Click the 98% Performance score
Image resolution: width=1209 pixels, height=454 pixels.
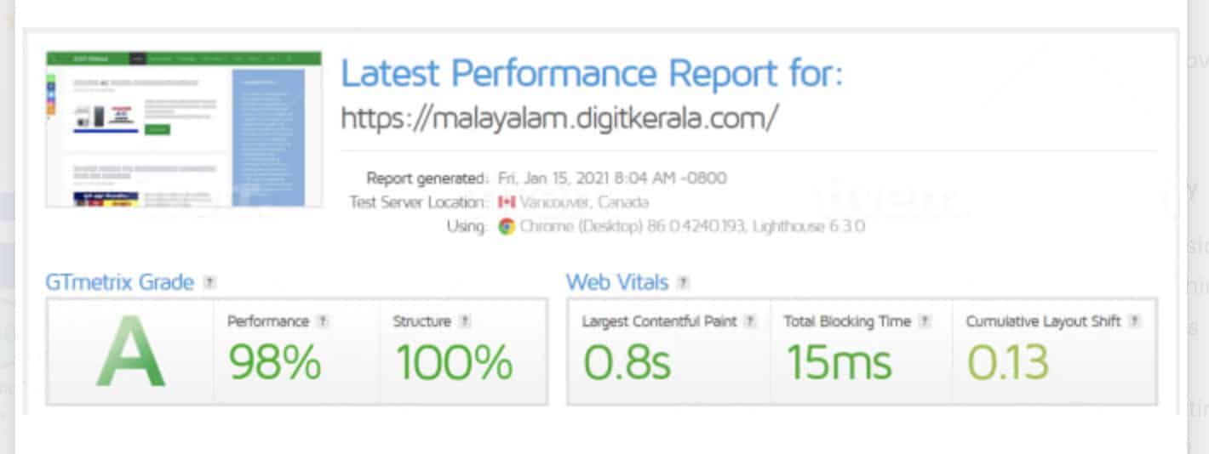pos(274,362)
